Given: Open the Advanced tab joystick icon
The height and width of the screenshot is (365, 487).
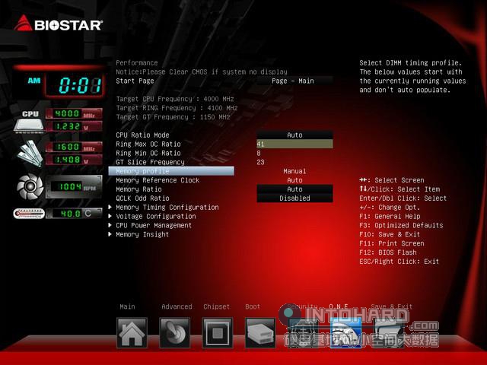Looking at the screenshot, I should (x=174, y=333).
